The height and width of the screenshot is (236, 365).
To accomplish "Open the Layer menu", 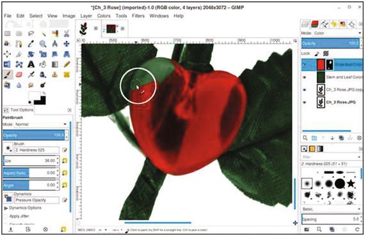I will click(x=86, y=16).
